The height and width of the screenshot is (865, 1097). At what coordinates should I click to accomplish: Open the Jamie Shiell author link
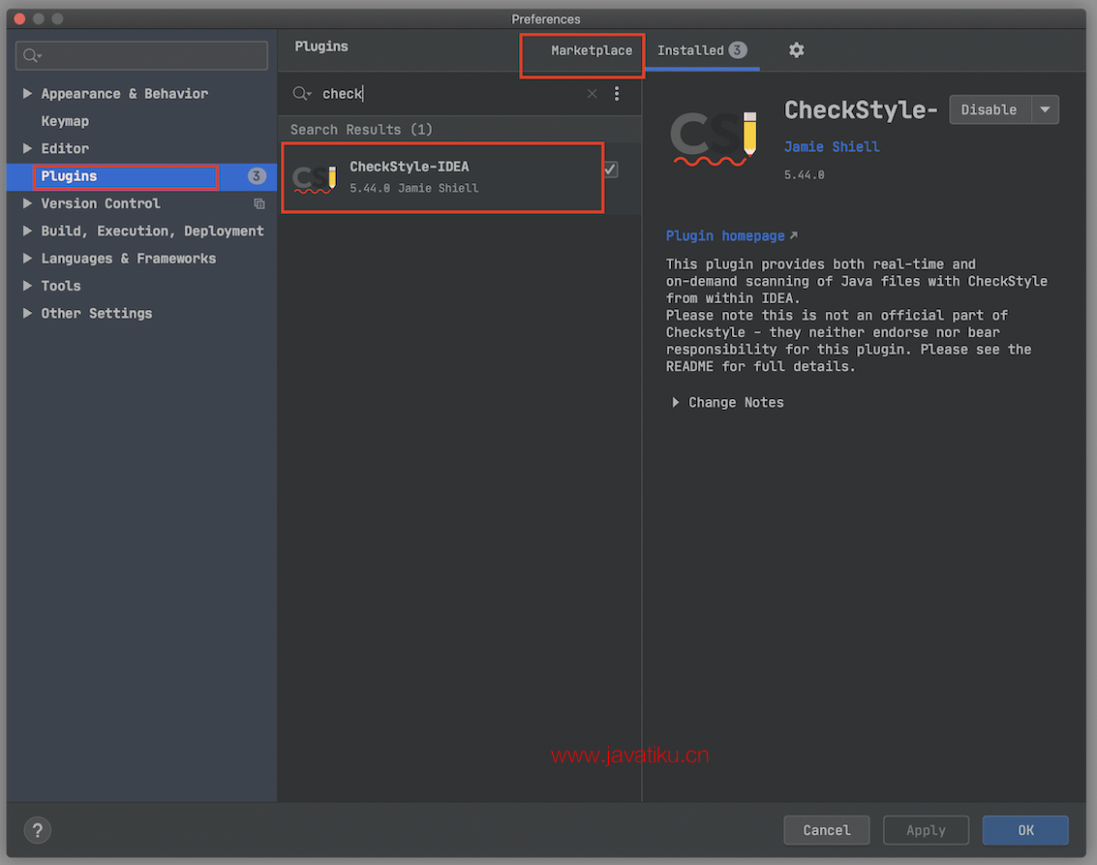click(832, 147)
